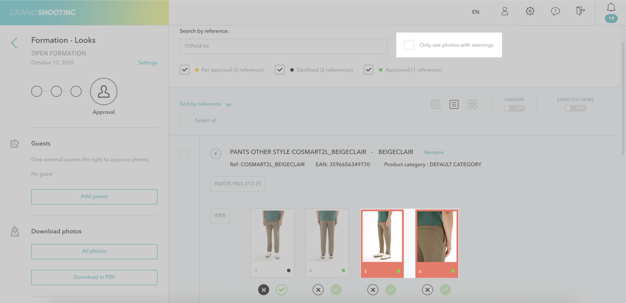Decline photo 4 with X icon

pyautogui.click(x=318, y=290)
